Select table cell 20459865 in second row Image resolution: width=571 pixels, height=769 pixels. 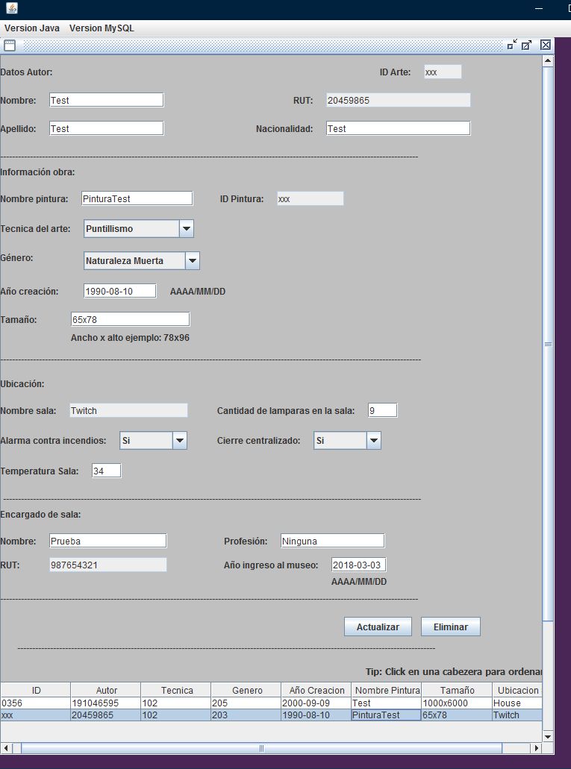click(x=106, y=715)
